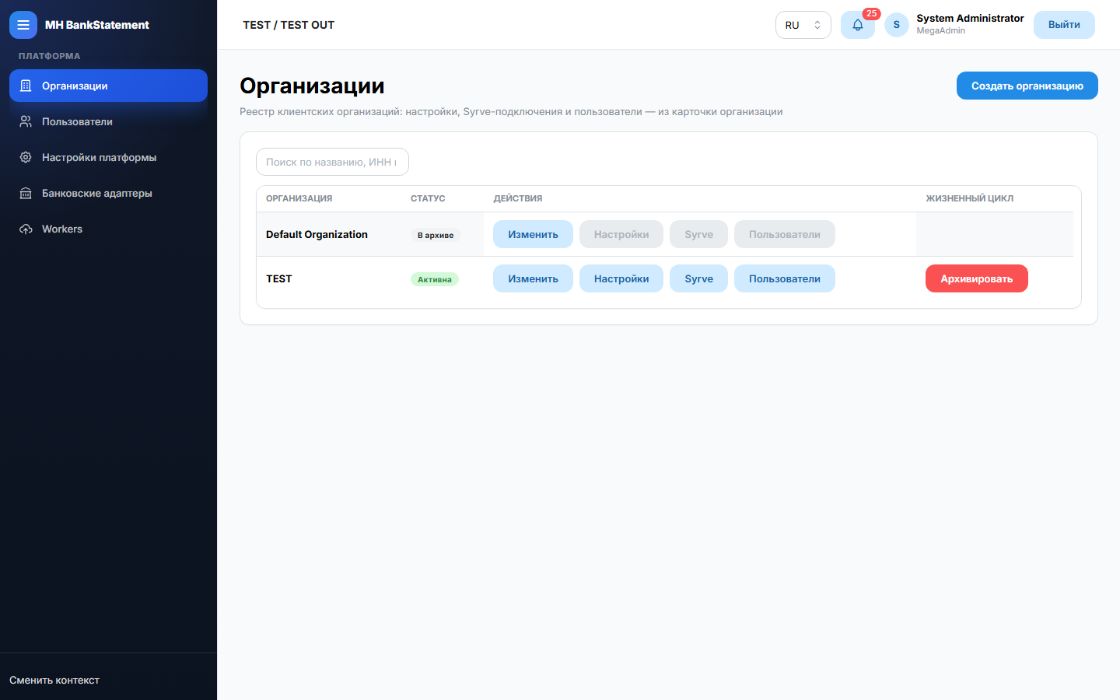Viewport: 1120px width, 700px height.
Task: Click Создать организацию button
Action: [1027, 86]
